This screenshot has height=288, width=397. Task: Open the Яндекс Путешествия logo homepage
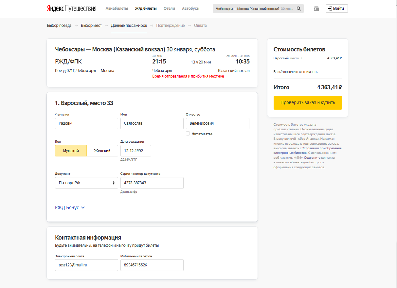click(x=72, y=9)
